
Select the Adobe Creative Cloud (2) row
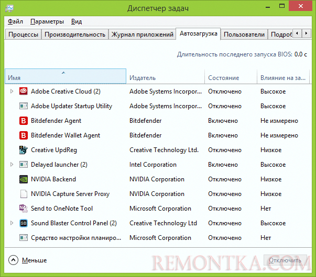[158, 91]
